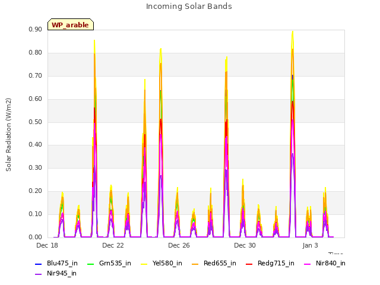Click the Yel580_in yellow legend swatch

[144, 264]
